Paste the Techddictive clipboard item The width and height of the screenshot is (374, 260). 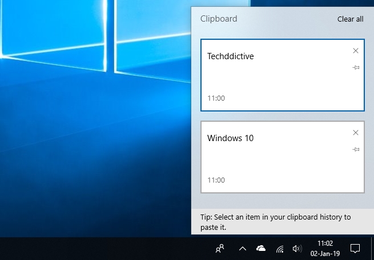(283, 75)
